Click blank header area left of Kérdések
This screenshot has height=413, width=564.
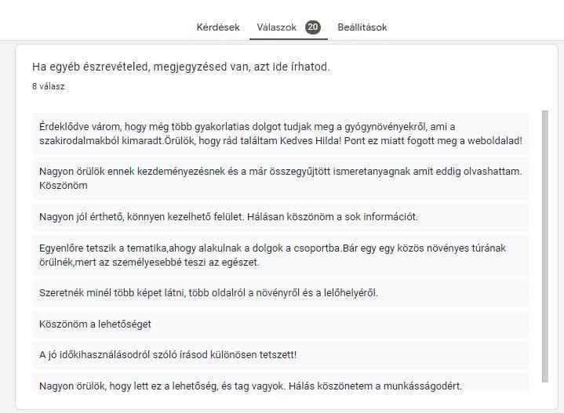(x=94, y=27)
